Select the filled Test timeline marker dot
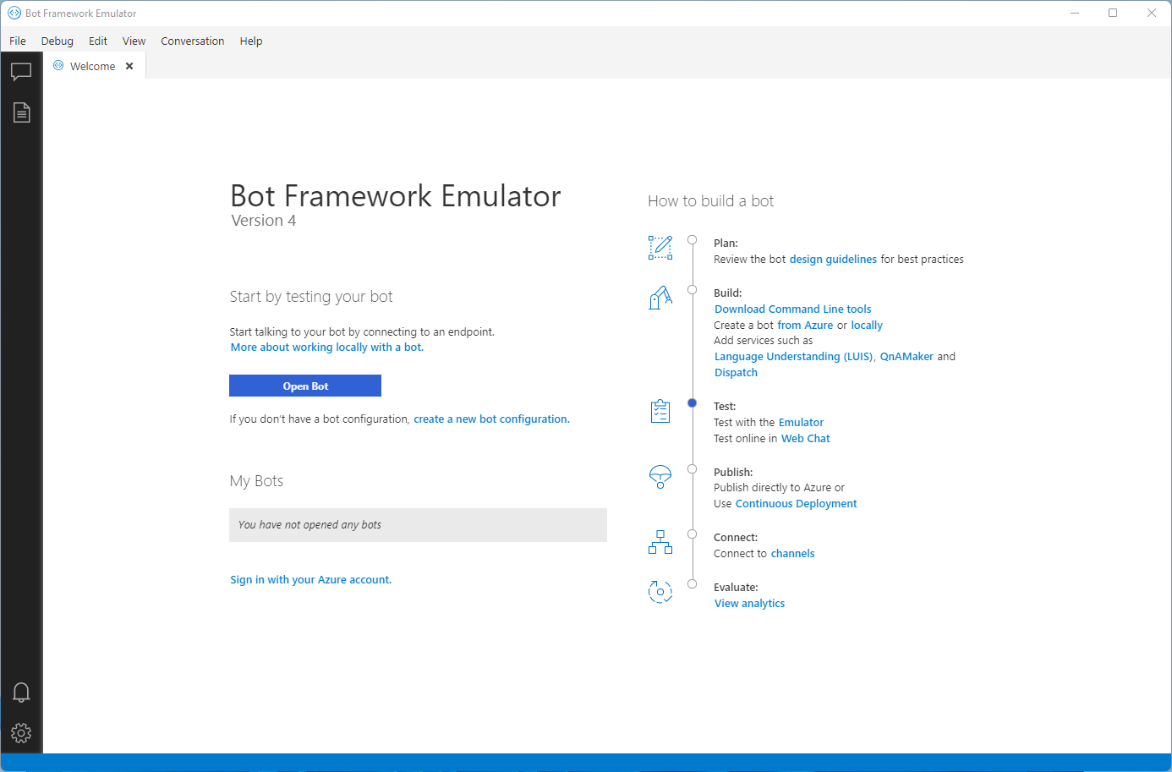This screenshot has width=1172, height=772. [692, 403]
